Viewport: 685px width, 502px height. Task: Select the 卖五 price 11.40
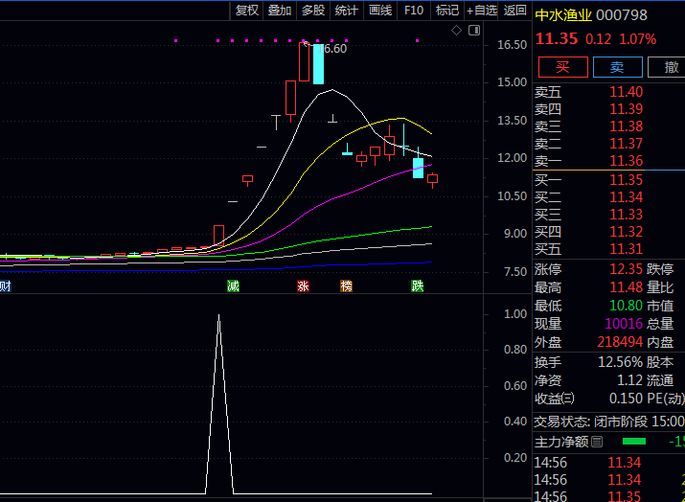(626, 92)
